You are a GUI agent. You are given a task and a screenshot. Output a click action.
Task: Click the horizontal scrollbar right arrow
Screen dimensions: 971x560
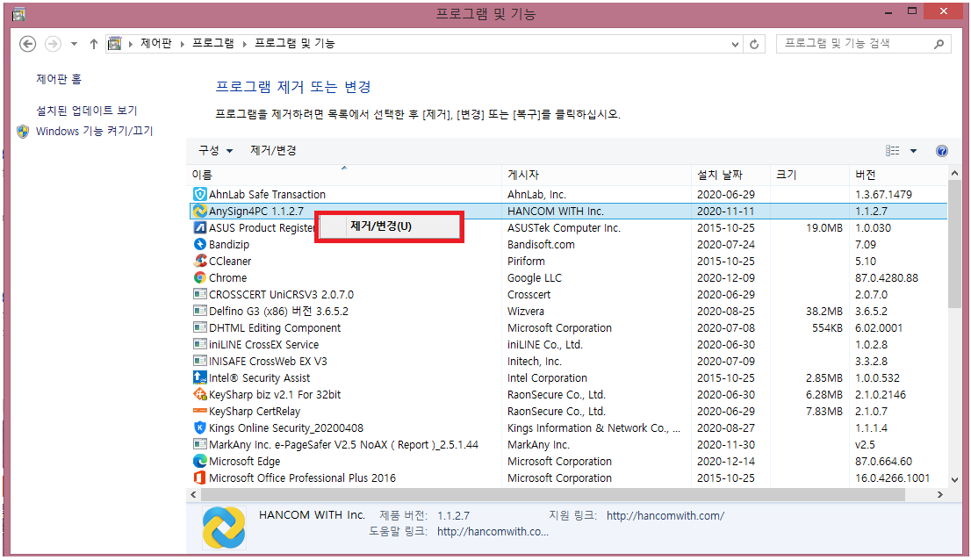(x=940, y=494)
